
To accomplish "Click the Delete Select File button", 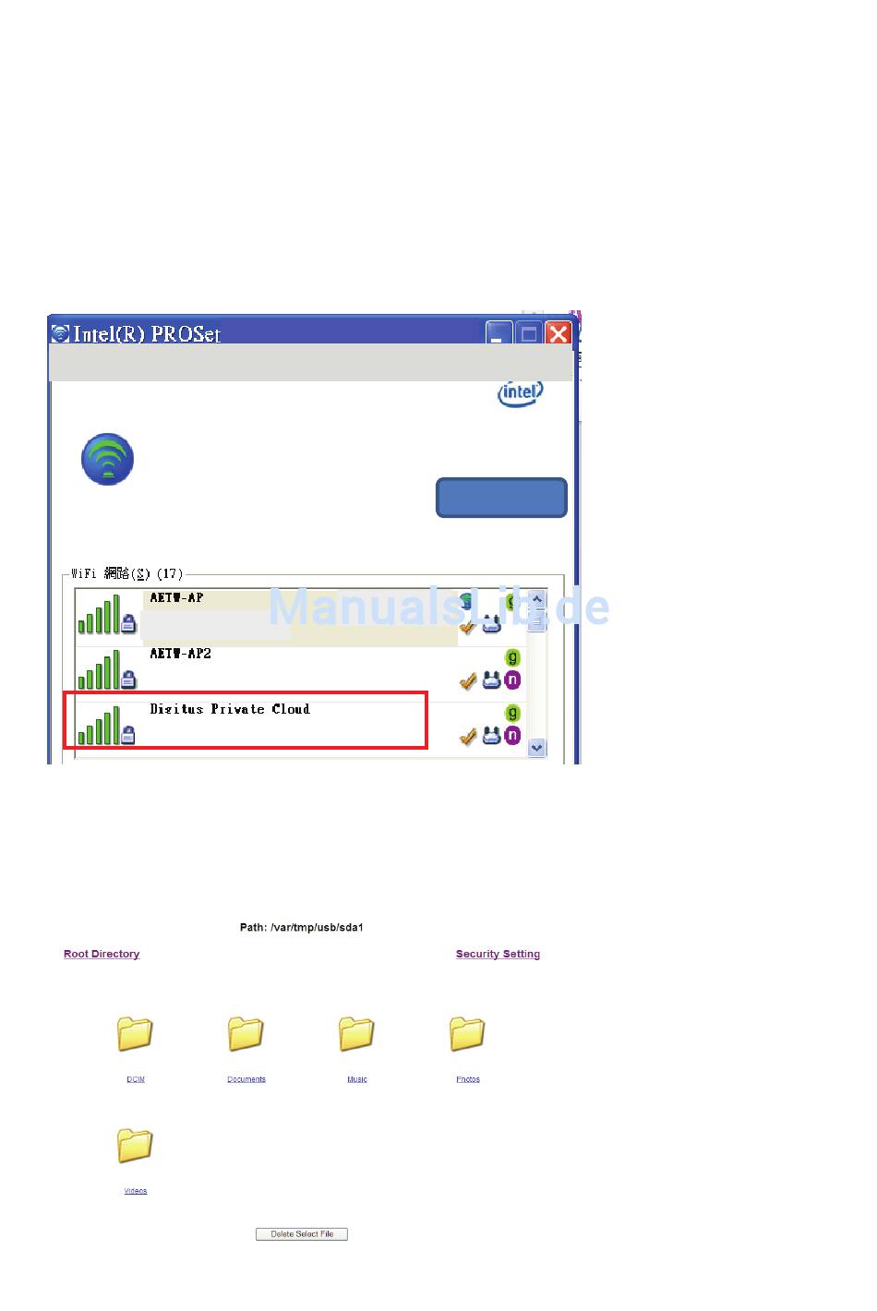I will click(302, 1234).
